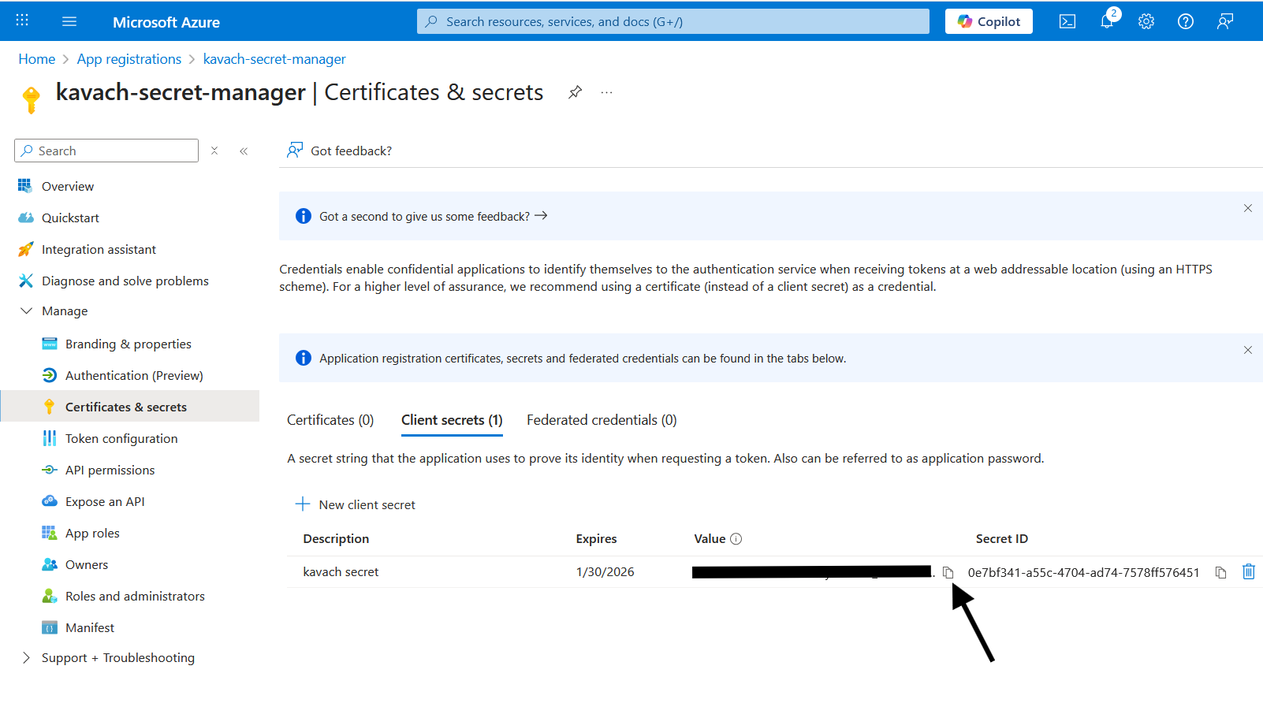Open the 'Got a second to give us some feedback?' link
1263x703 pixels.
coord(433,216)
